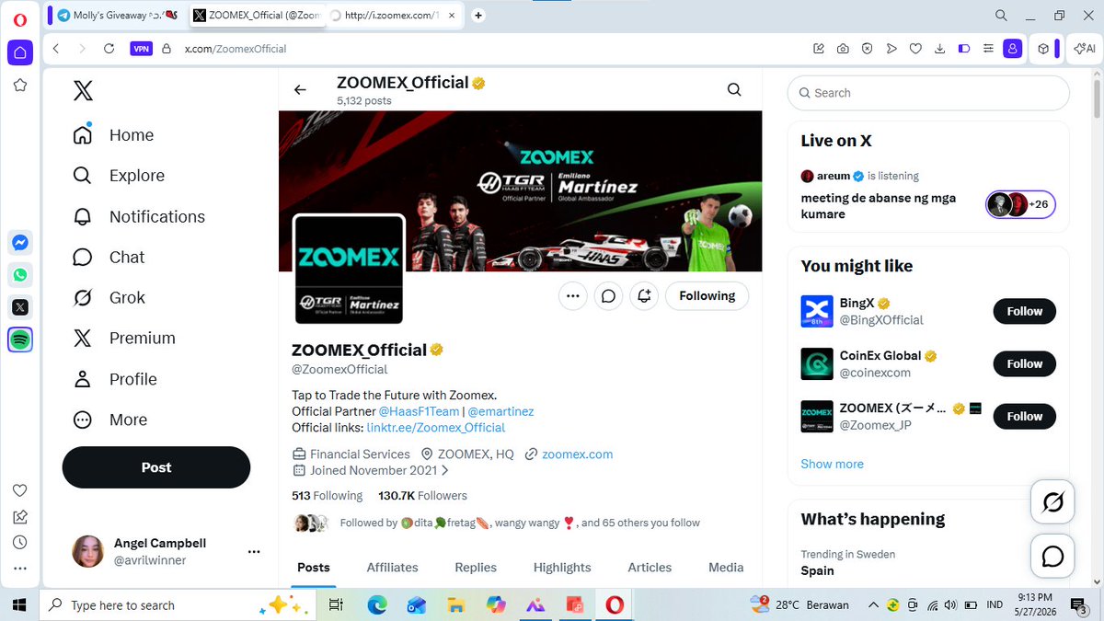1104x621 pixels.
Task: Go back with the profile back arrow
Action: point(300,89)
